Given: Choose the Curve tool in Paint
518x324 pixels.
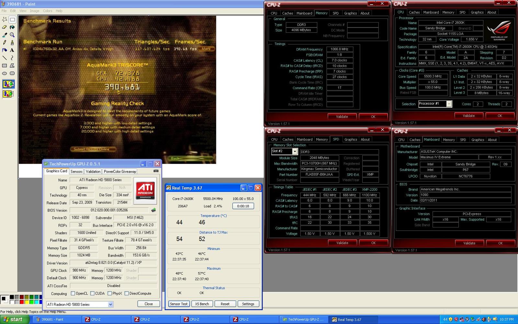Looking at the screenshot, I should pos(12,58).
